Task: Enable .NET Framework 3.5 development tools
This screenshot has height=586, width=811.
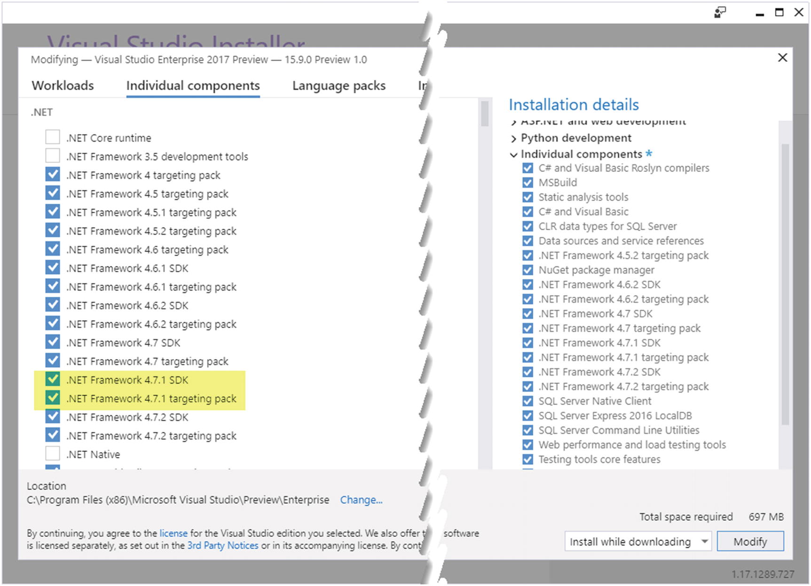Action: coord(53,155)
